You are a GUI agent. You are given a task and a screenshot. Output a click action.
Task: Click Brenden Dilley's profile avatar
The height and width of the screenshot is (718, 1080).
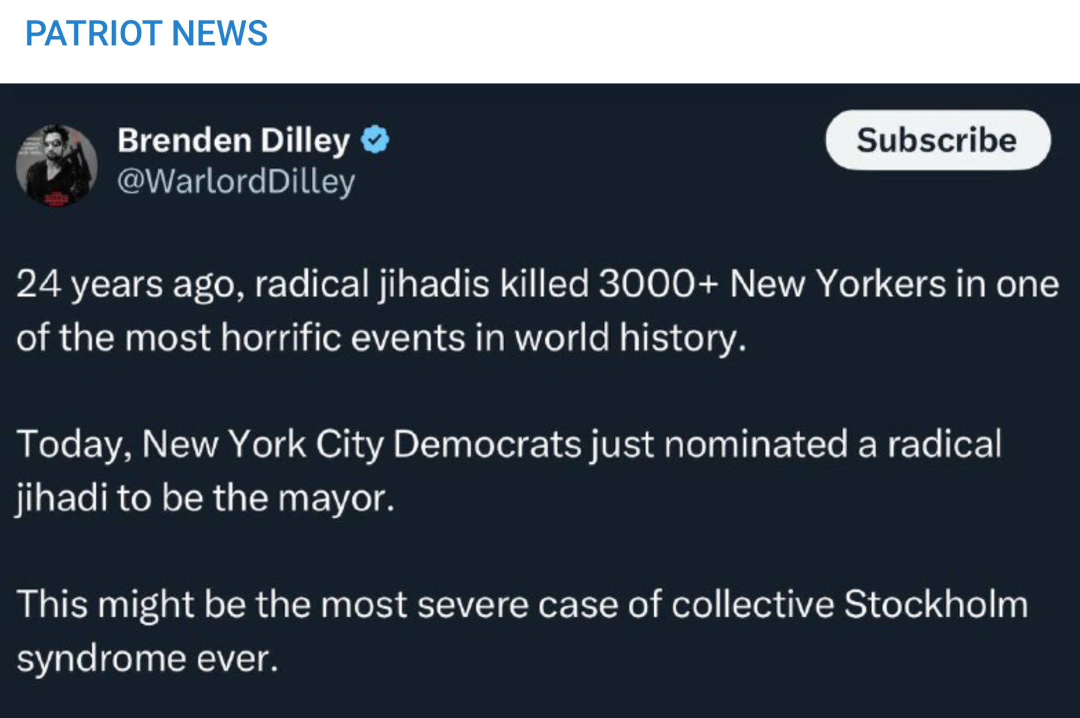coord(57,166)
